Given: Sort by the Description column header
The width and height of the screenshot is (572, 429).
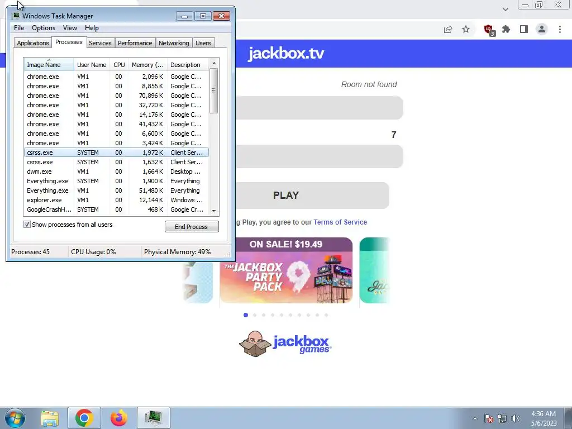Looking at the screenshot, I should tap(188, 65).
